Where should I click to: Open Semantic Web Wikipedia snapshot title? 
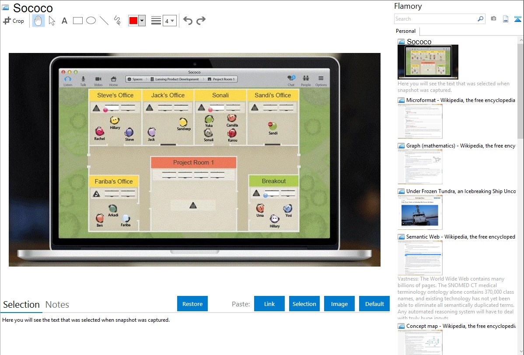click(461, 236)
